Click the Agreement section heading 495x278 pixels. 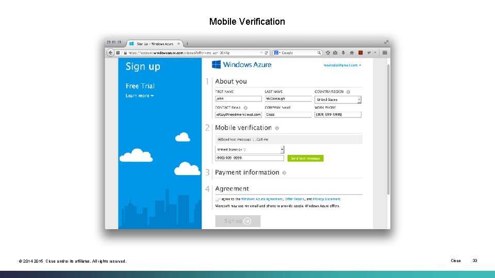tap(232, 189)
